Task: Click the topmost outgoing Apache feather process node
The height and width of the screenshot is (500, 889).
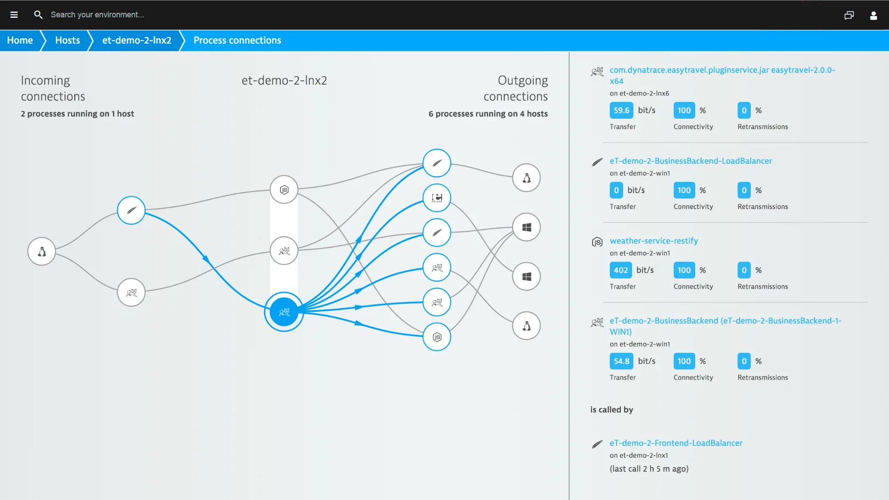Action: [437, 163]
